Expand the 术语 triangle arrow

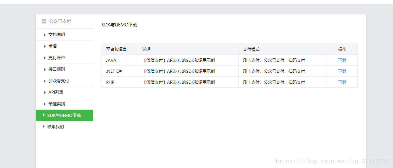point(45,46)
